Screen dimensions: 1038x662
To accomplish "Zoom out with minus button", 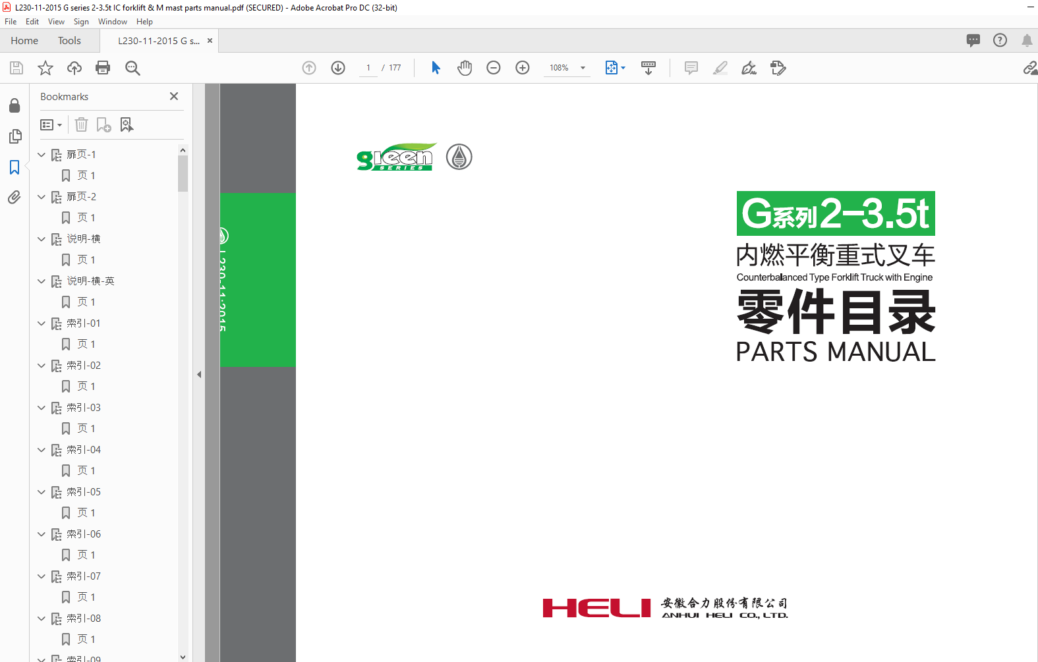I will (494, 68).
